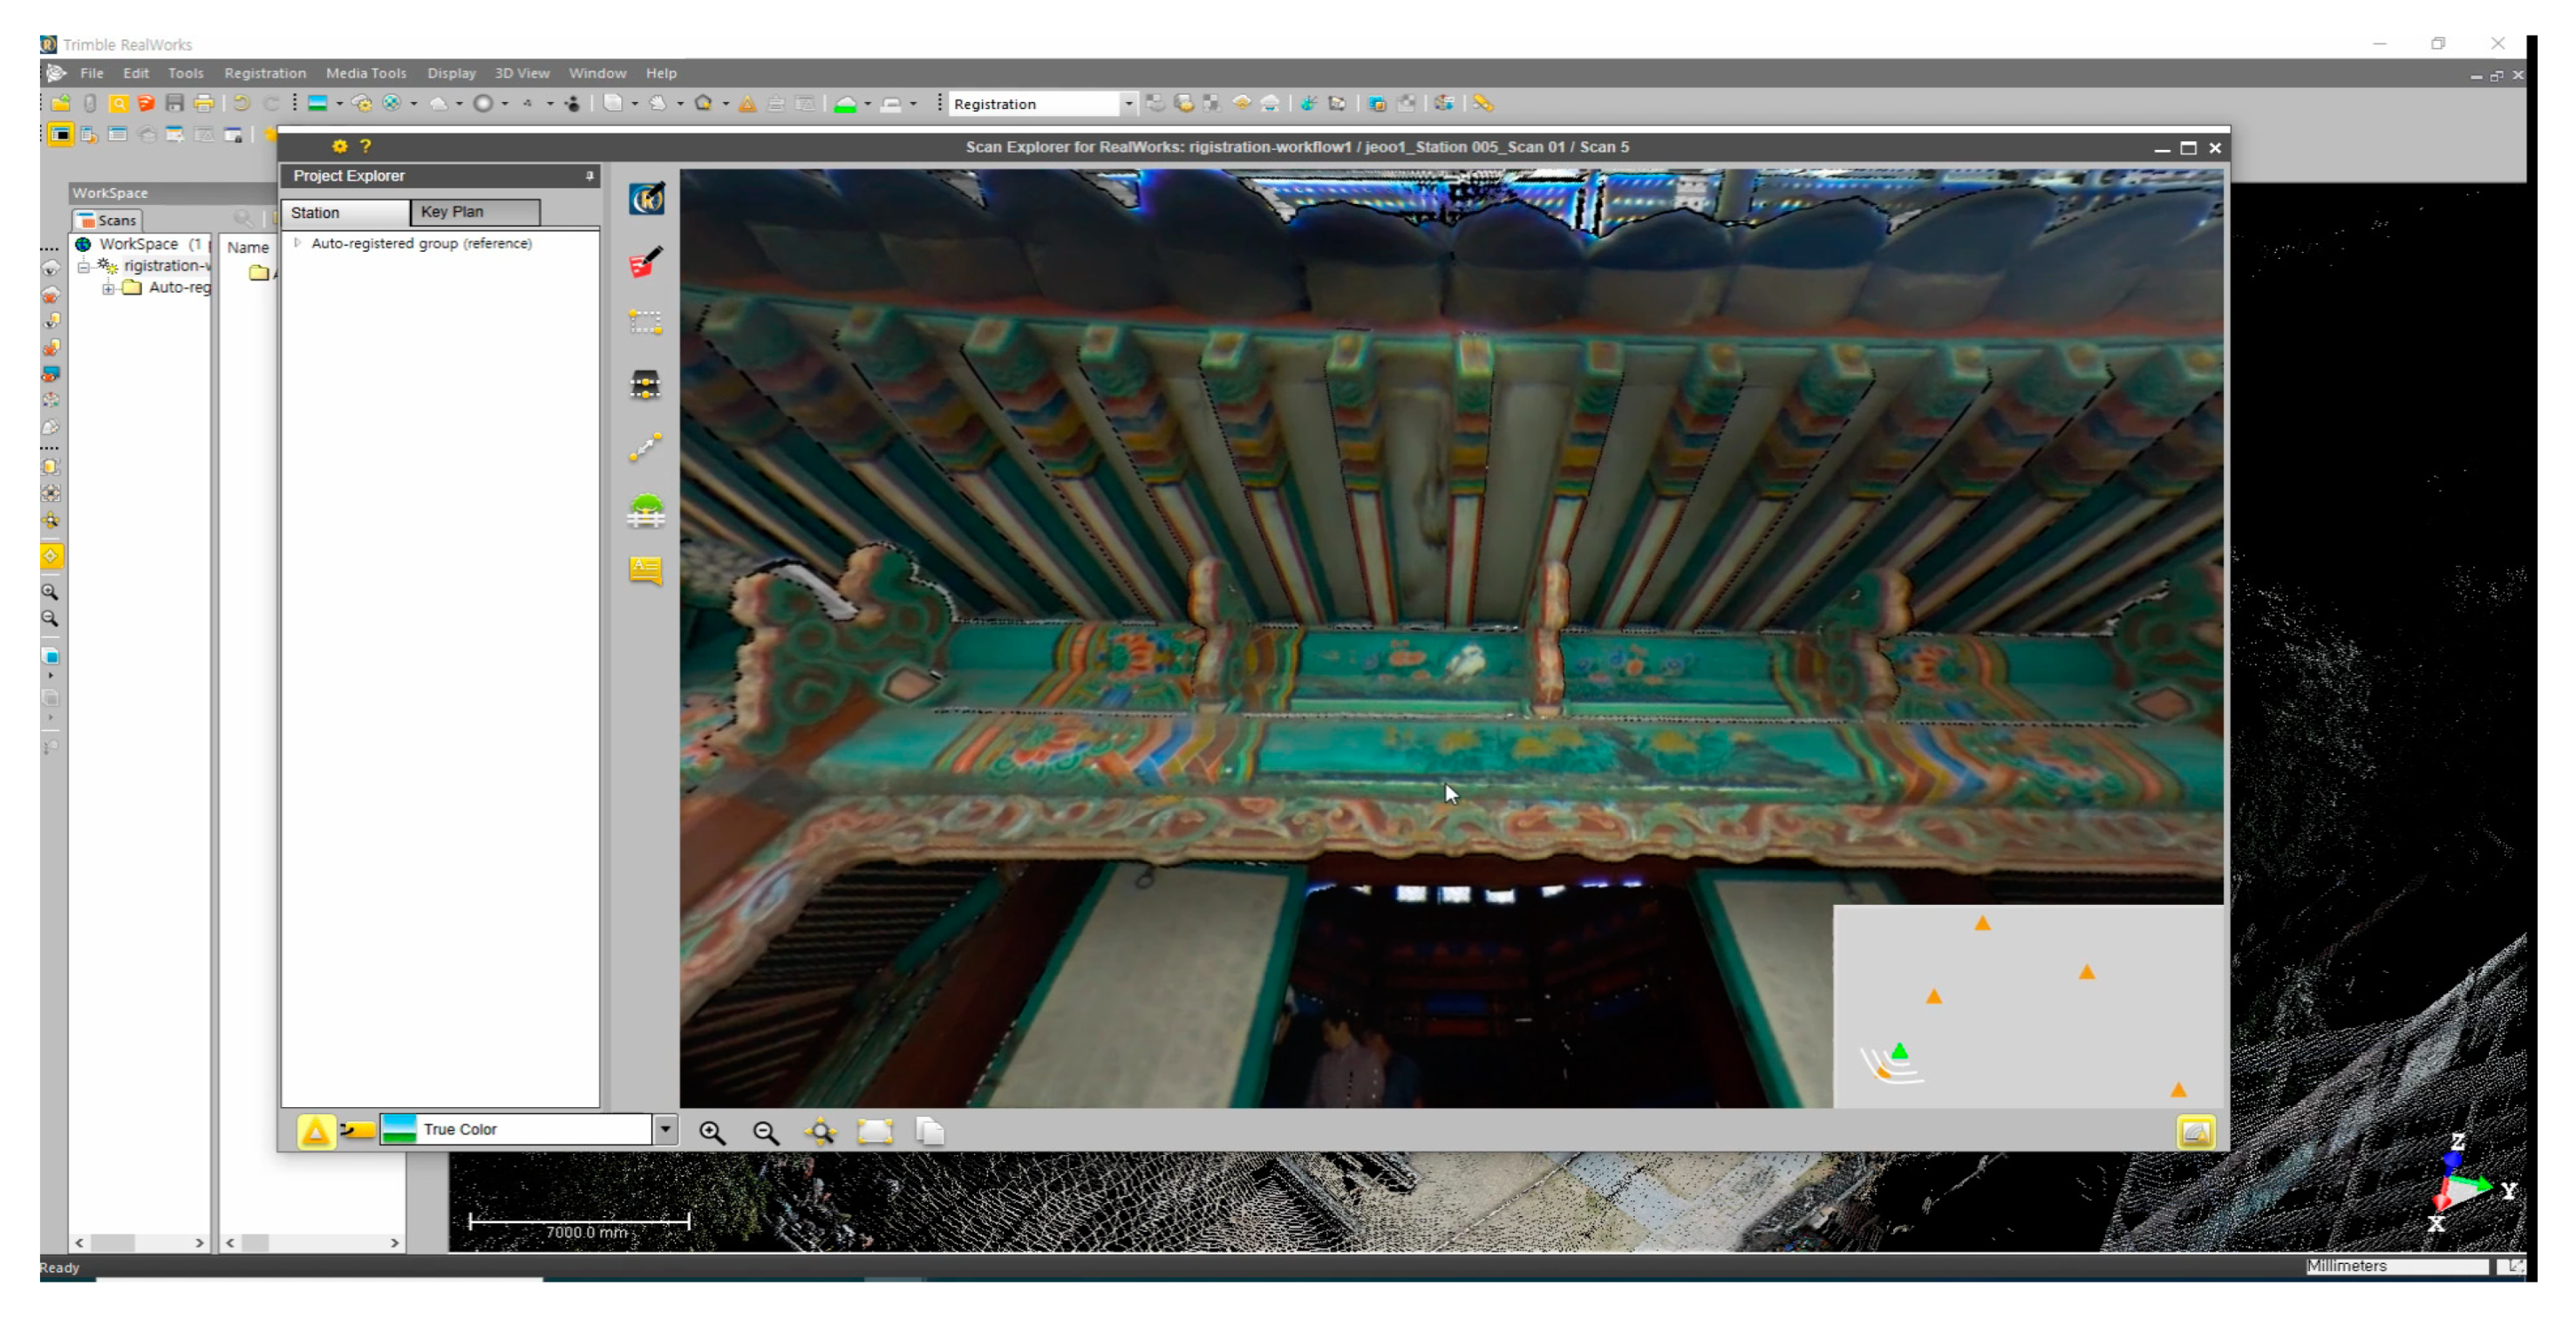Open the question mark help button
The height and width of the screenshot is (1319, 2576).
coord(366,146)
